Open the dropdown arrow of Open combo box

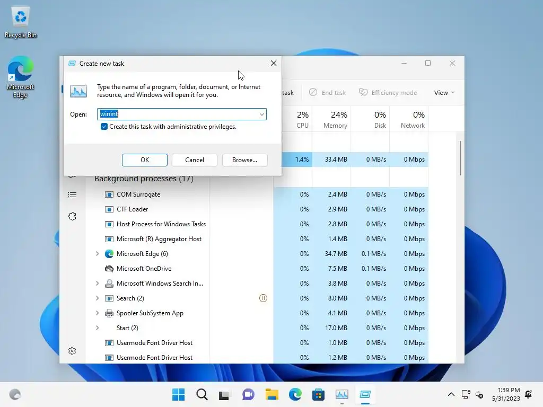tap(262, 114)
